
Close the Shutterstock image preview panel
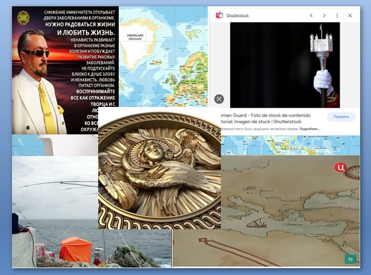(350, 15)
